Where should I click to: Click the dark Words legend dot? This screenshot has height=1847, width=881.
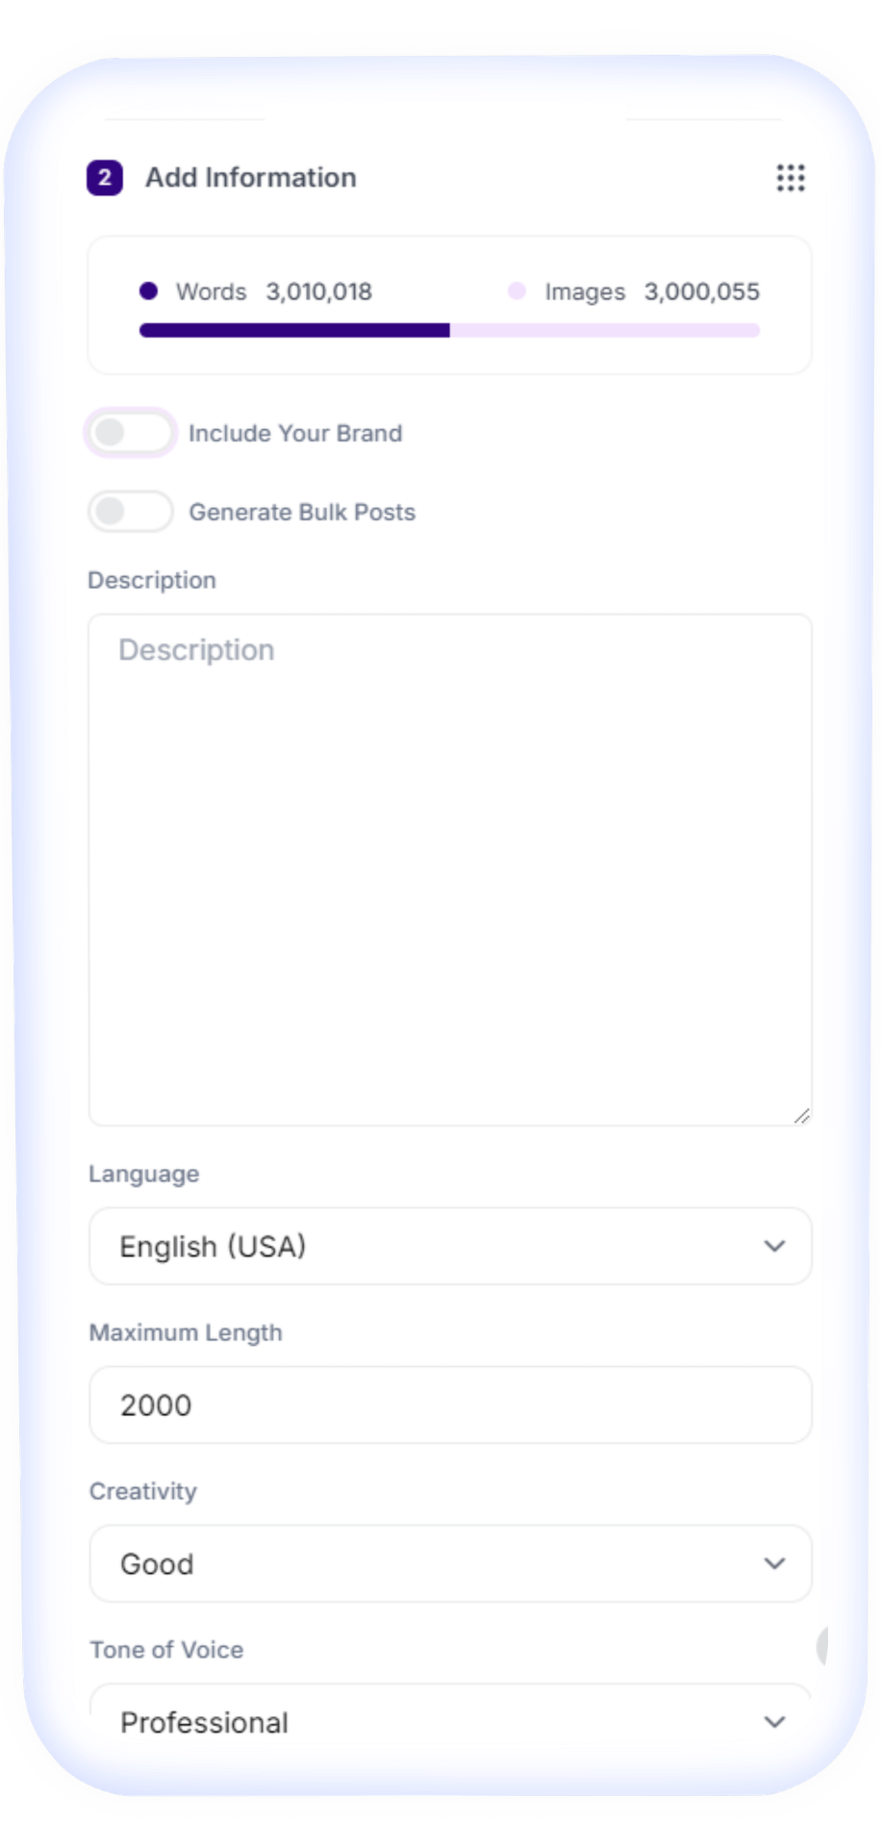coord(148,291)
